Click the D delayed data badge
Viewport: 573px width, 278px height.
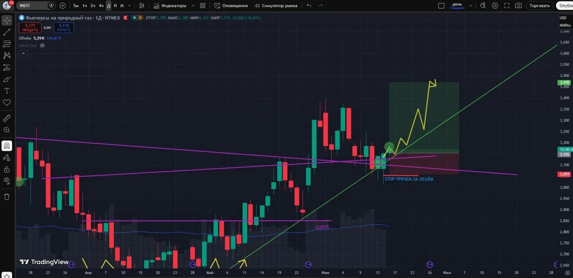140,18
